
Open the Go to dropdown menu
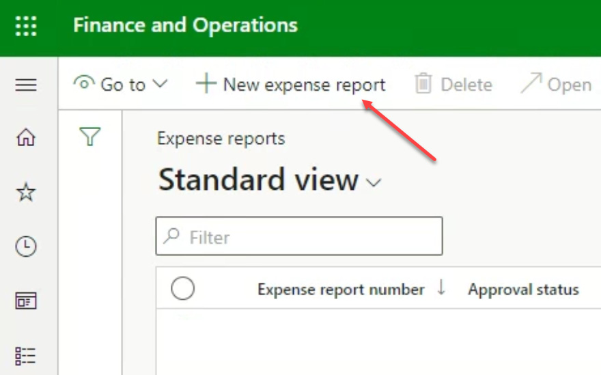121,84
